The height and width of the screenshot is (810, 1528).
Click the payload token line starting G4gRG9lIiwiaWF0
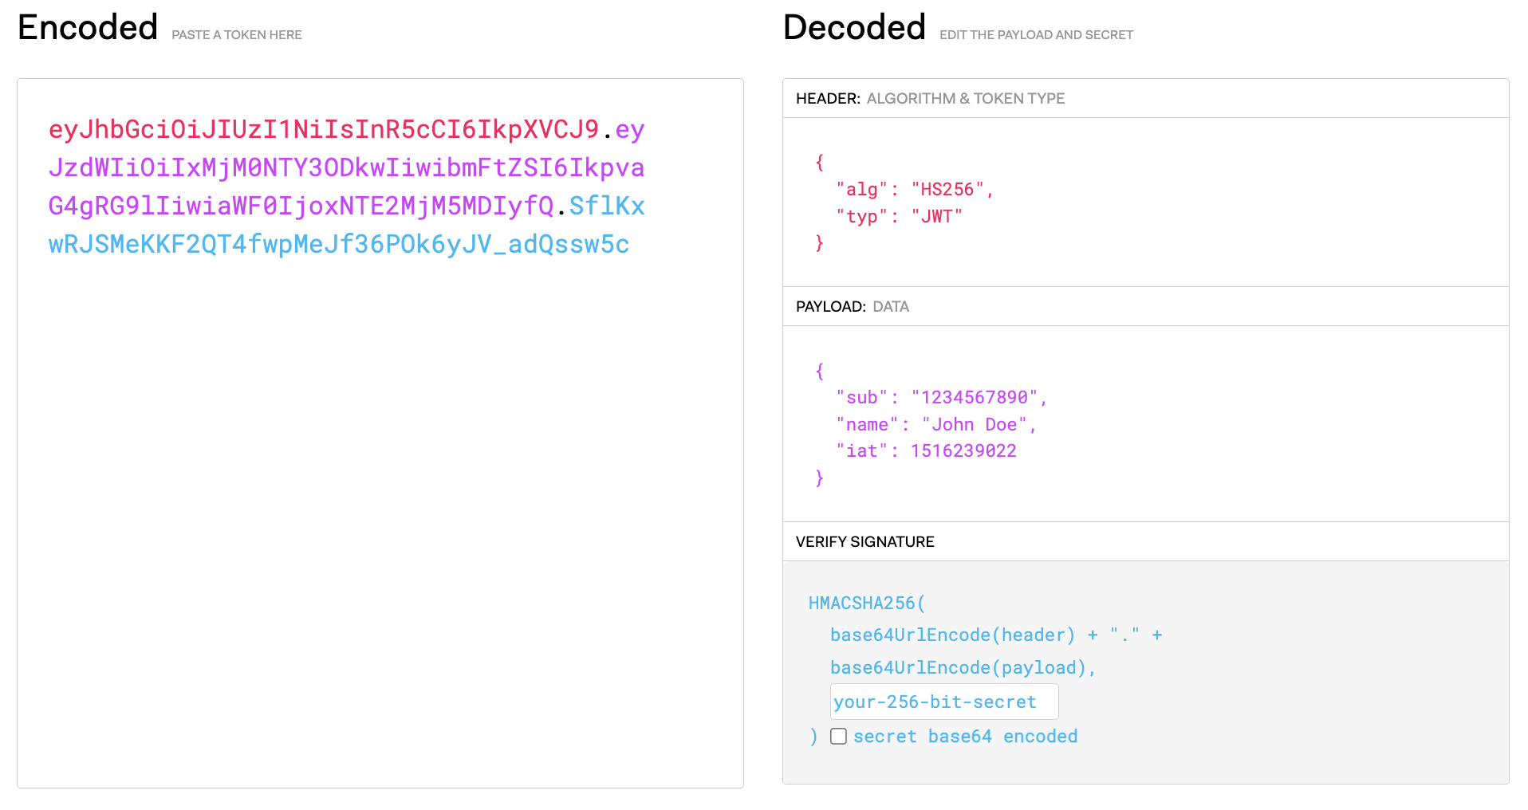[x=301, y=206]
